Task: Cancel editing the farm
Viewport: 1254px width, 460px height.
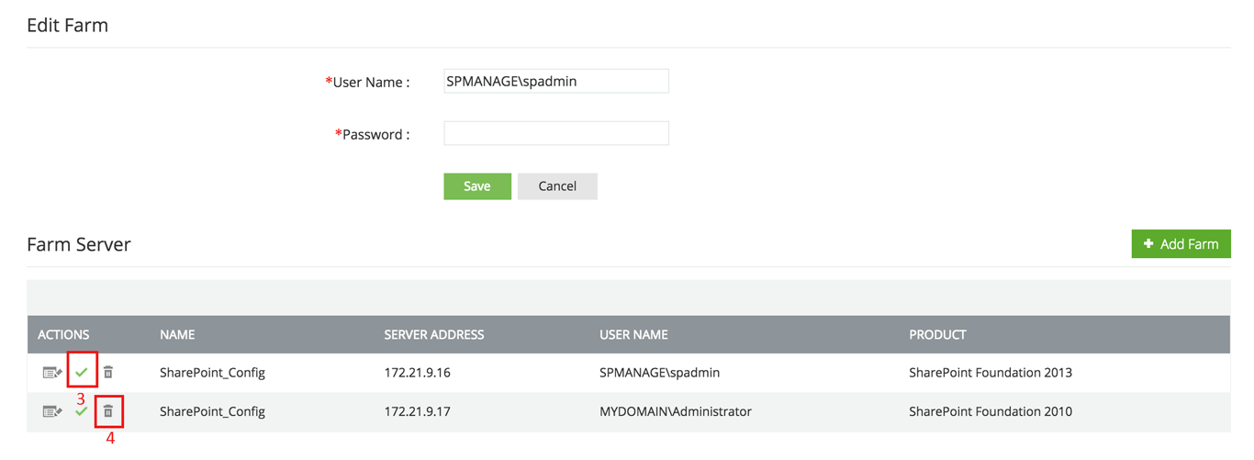Action: (x=557, y=186)
